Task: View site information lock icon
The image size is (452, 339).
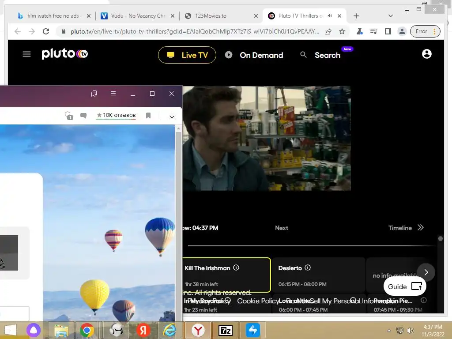Action: (64, 31)
